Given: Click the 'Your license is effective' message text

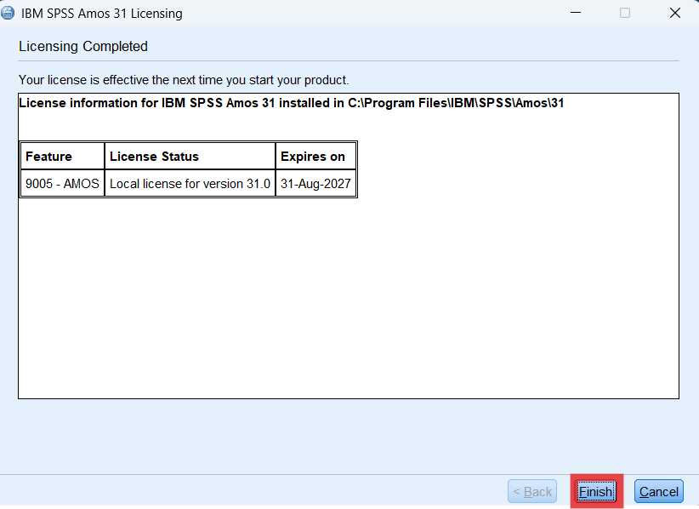Looking at the screenshot, I should click(184, 80).
